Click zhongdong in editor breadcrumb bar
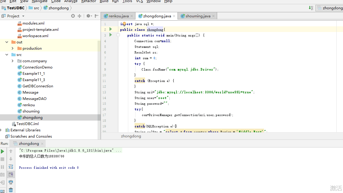This screenshot has width=343, height=193. pos(131,136)
